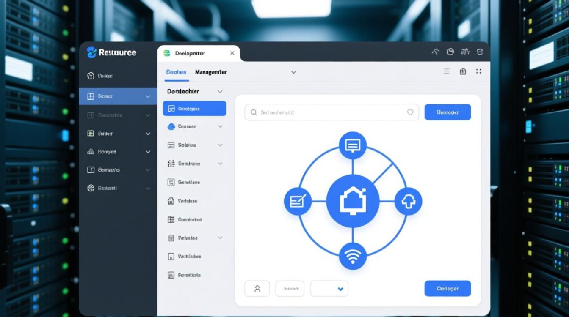
Task: Open the edit note node on the left of the diagram
Action: [x=298, y=202]
